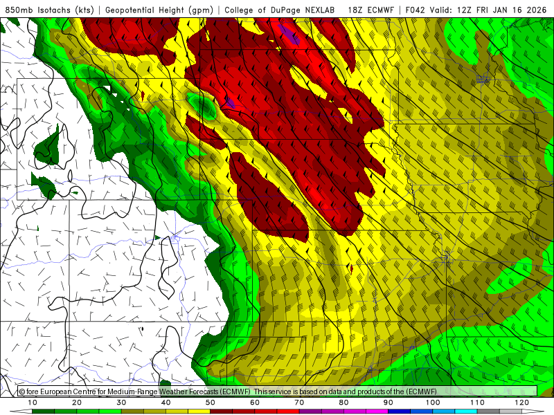Click the bright yellow 45-50 kt legend swatch
The image size is (554, 415).
click(x=199, y=412)
